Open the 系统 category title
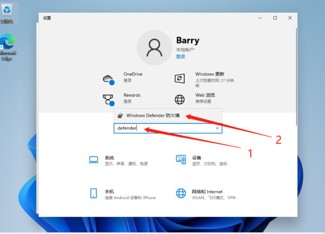 pyautogui.click(x=109, y=158)
